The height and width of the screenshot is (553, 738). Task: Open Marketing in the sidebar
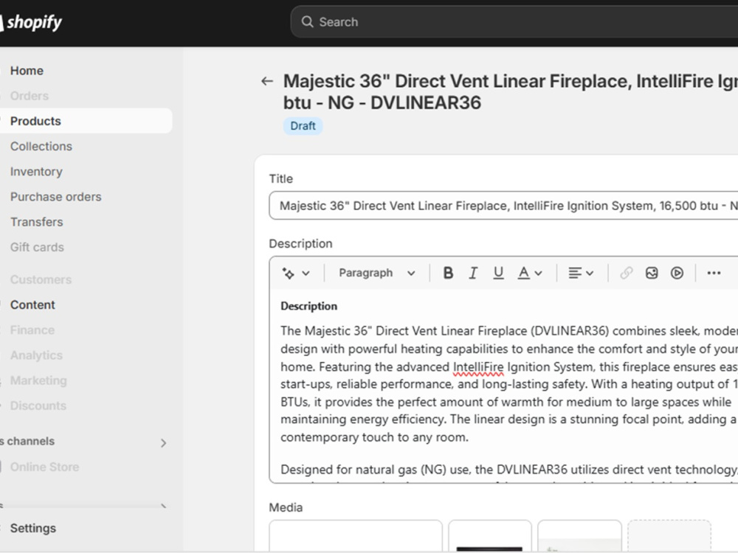point(38,380)
